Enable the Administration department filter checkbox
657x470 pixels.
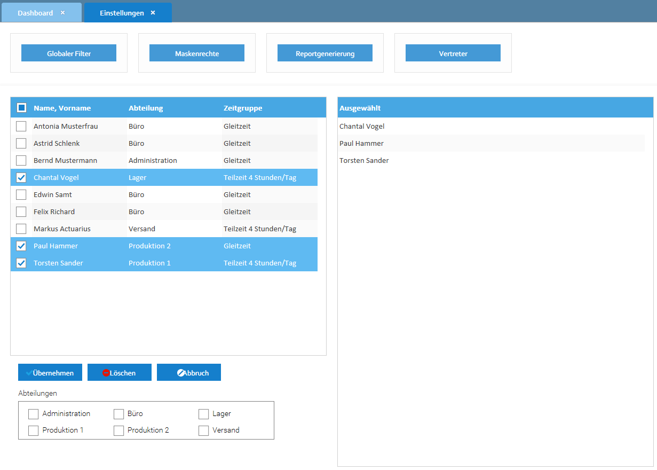(34, 414)
